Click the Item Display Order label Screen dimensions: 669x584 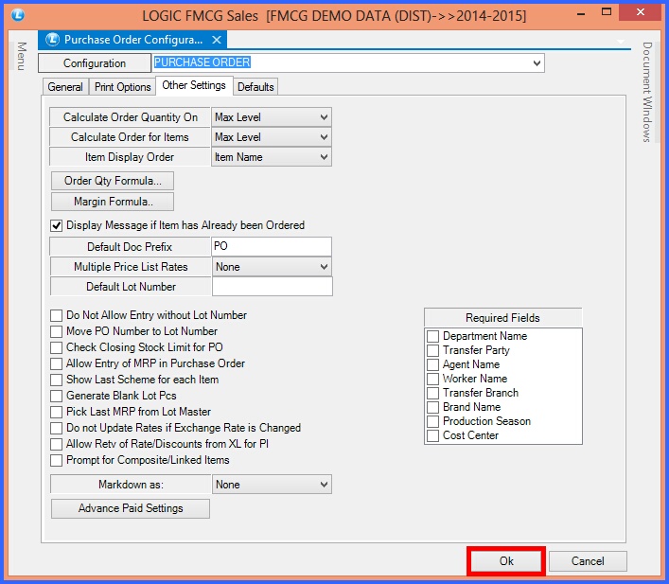click(130, 157)
